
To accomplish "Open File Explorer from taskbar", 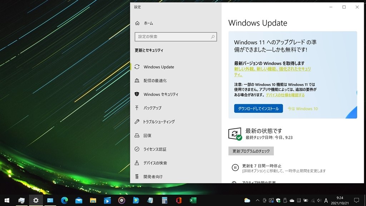I will pos(93,200).
